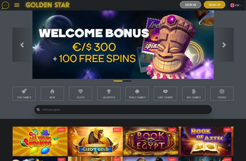The width and height of the screenshot is (246, 161).
Task: Open Jackpots trophy category
Action: click(109, 93)
